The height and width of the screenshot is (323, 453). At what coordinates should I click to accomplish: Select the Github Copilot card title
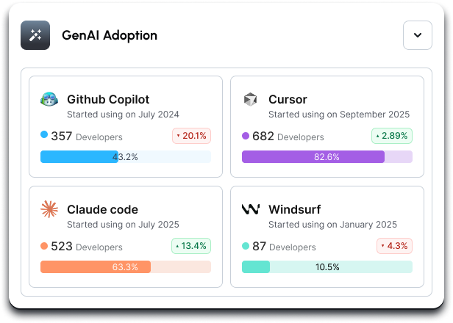pos(108,99)
